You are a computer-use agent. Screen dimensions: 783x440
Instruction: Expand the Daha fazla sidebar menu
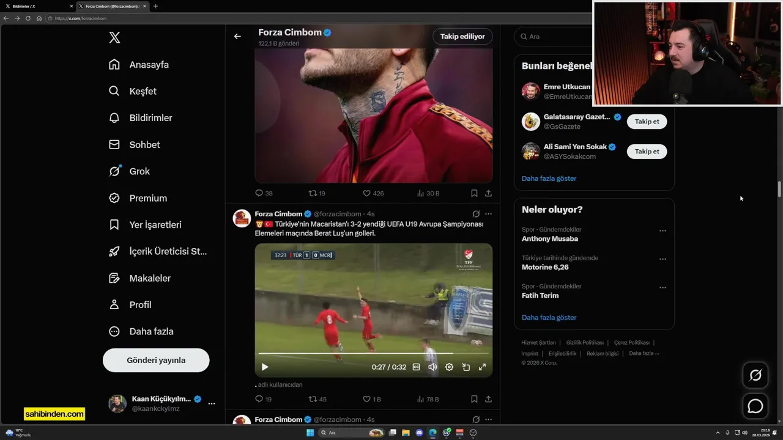[x=141, y=331]
